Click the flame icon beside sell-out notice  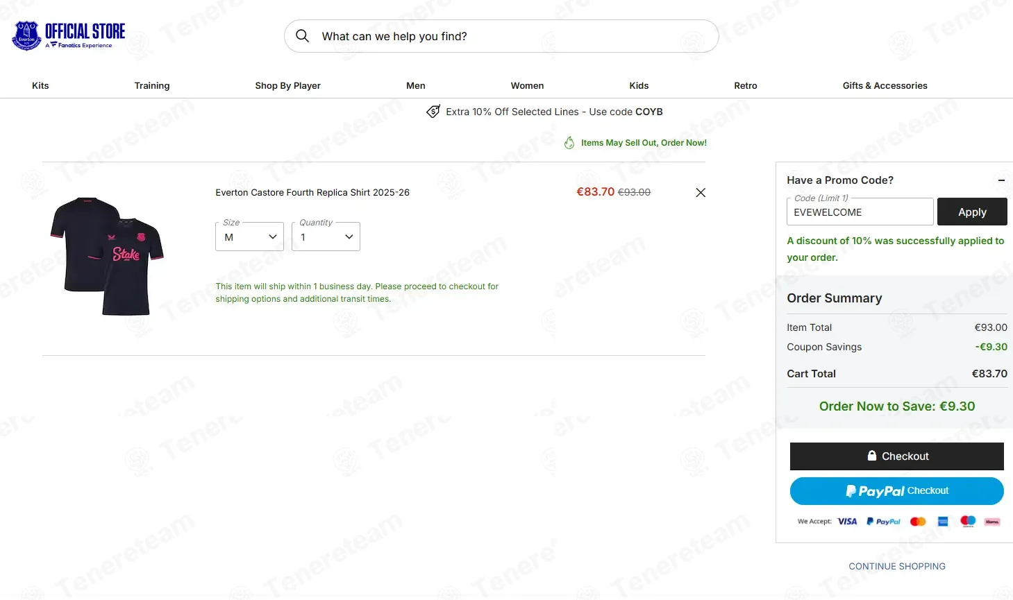[x=569, y=143]
